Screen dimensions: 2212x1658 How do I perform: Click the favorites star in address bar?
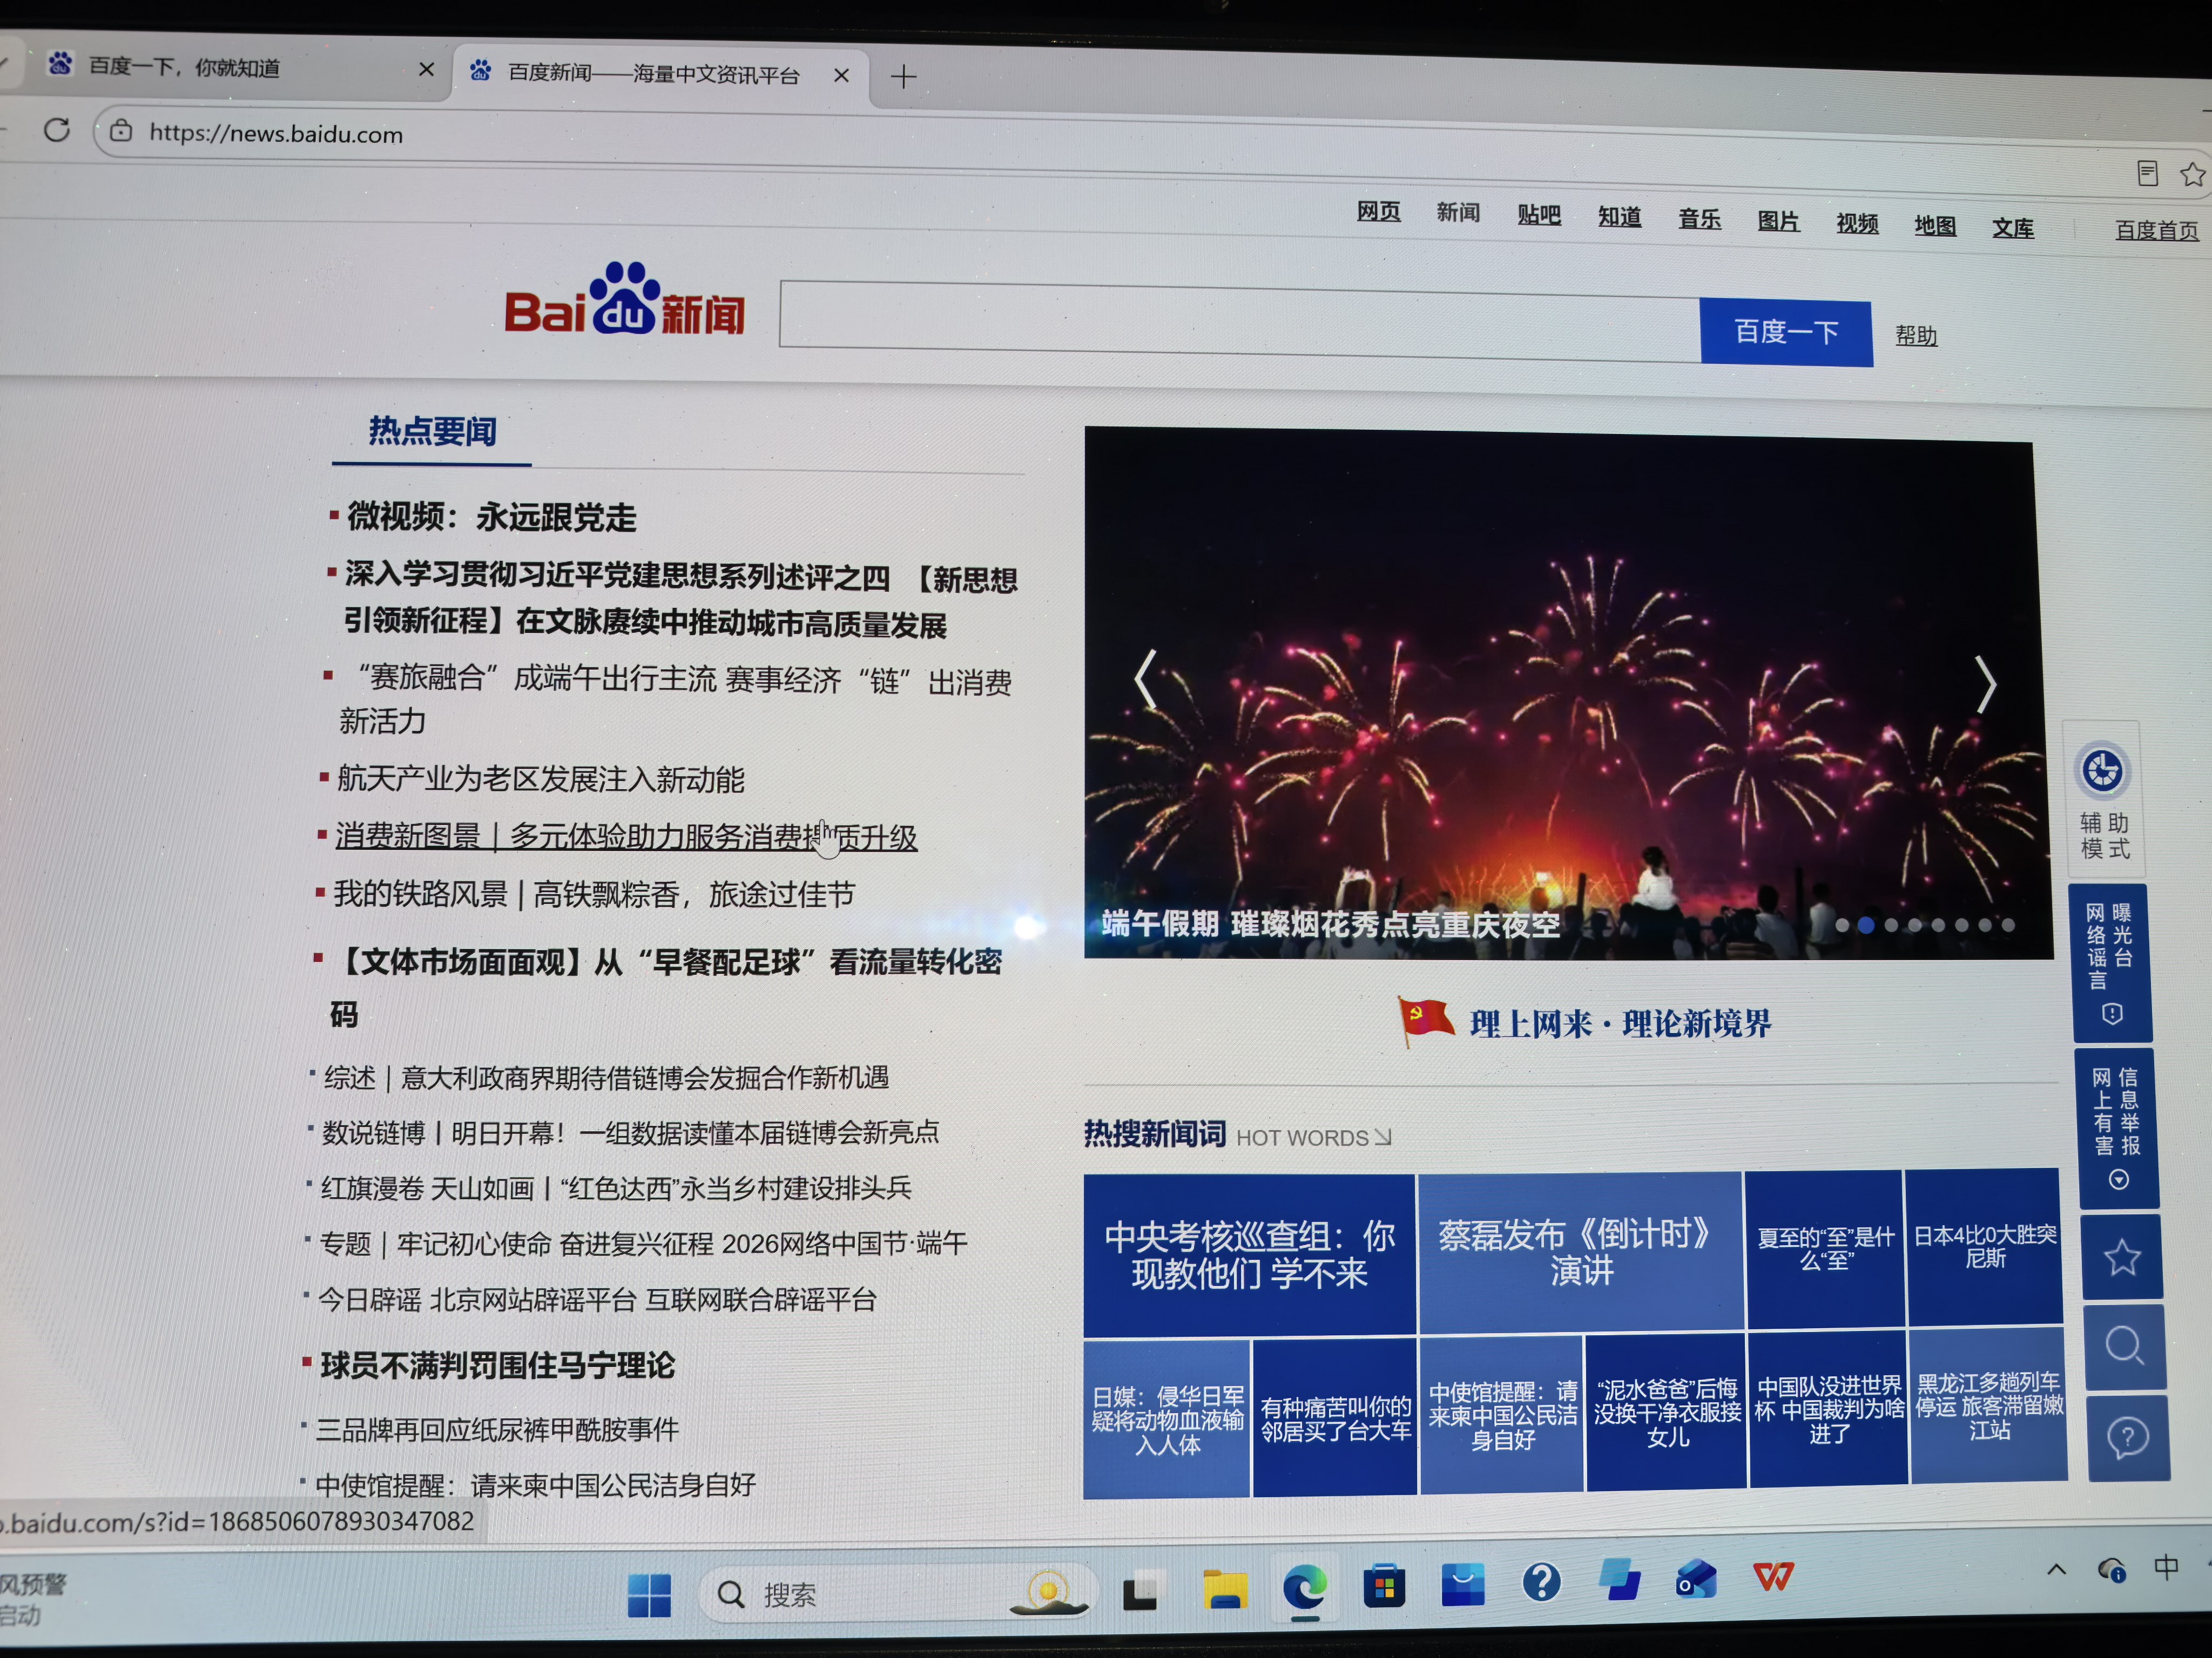(2193, 175)
